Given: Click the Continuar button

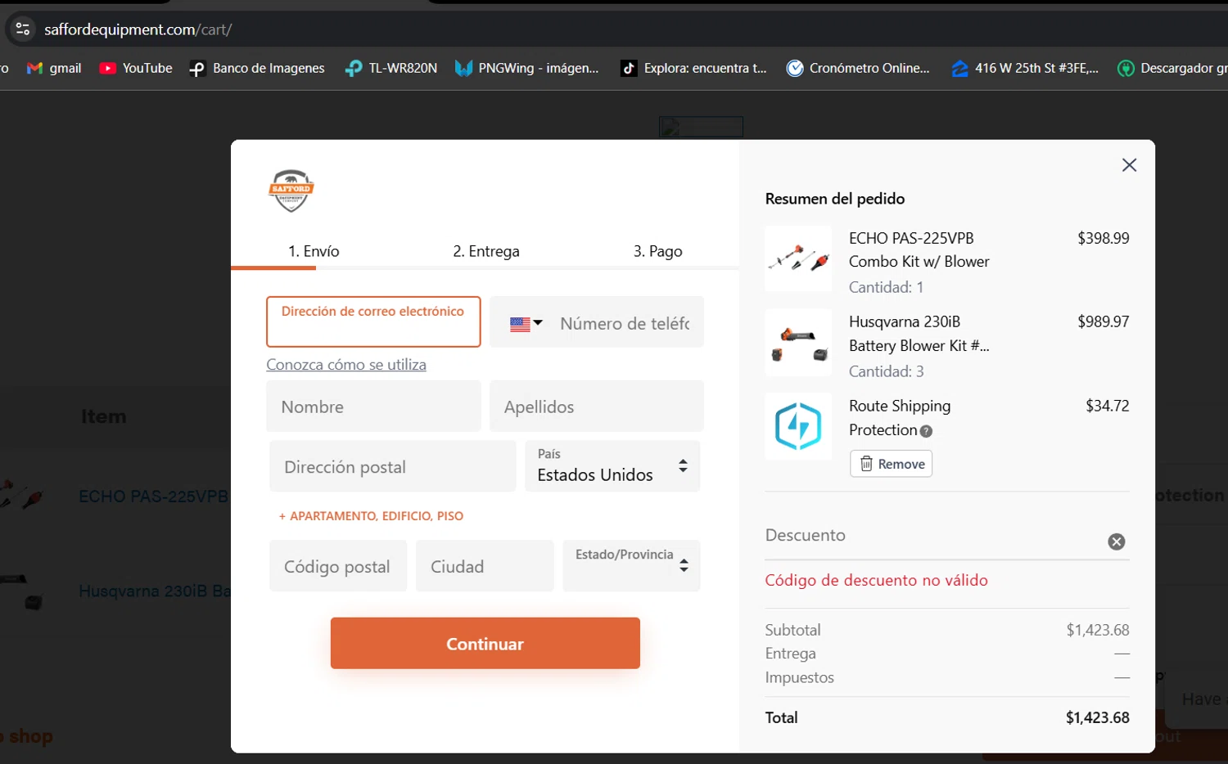Looking at the screenshot, I should (x=485, y=644).
